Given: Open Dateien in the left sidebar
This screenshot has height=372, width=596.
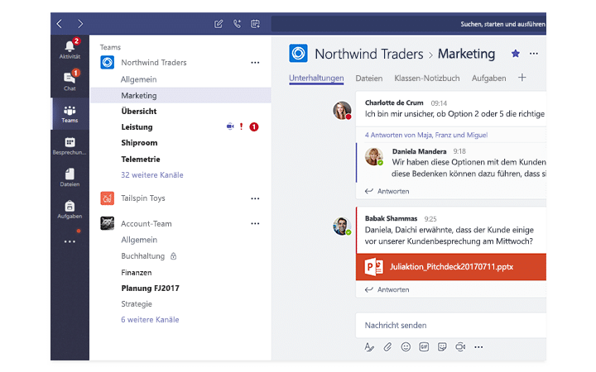Looking at the screenshot, I should click(70, 178).
